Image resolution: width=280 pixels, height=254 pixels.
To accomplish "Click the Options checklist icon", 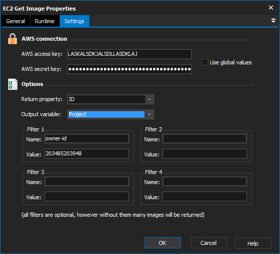I will (13, 84).
